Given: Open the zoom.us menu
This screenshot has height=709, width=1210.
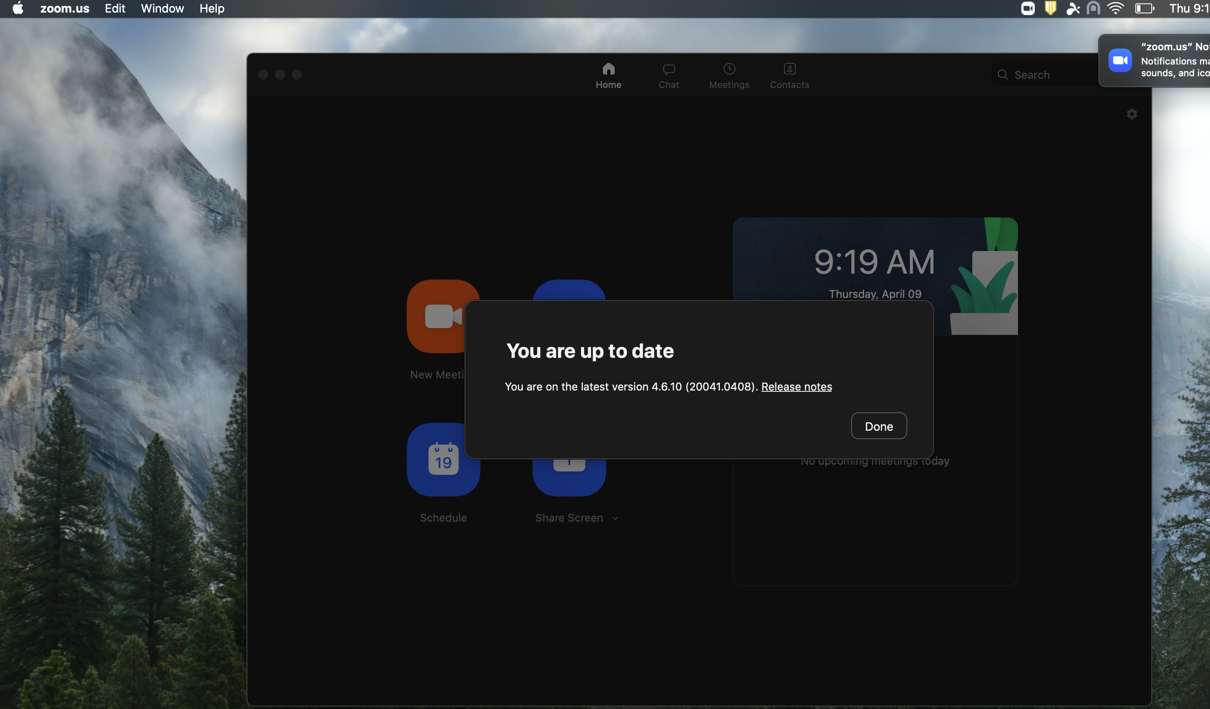Looking at the screenshot, I should click(x=64, y=9).
